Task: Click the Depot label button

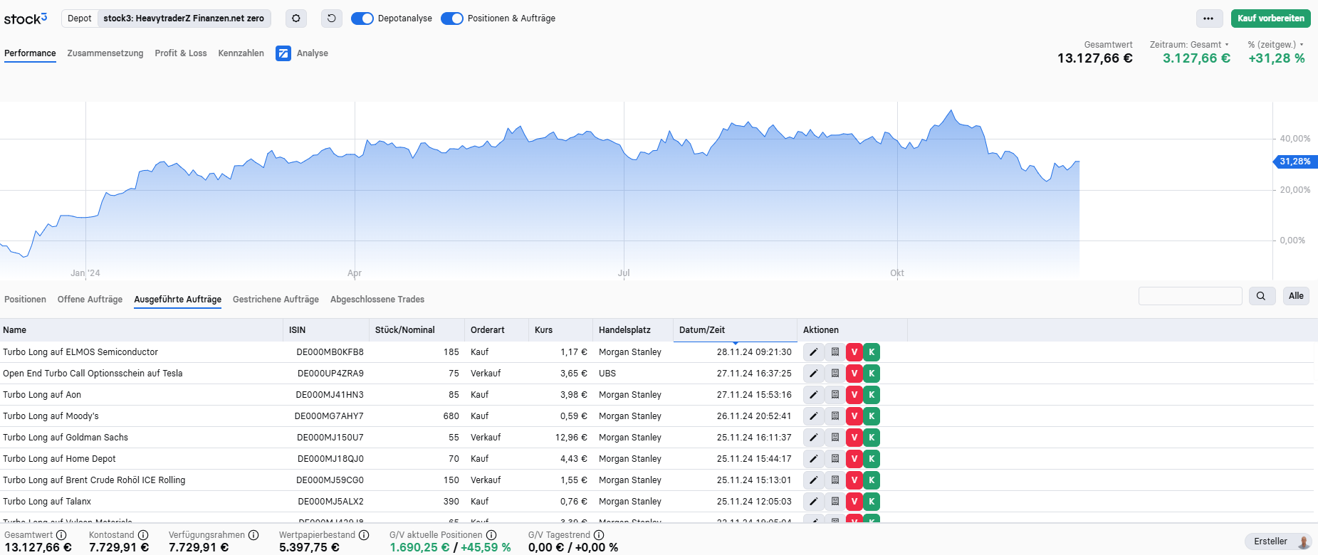Action: tap(80, 18)
